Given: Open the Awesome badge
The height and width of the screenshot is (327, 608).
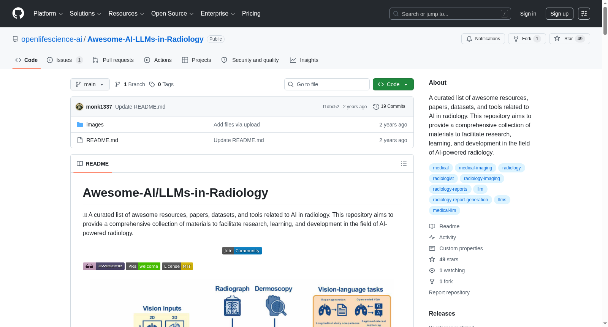Looking at the screenshot, I should 104,266.
